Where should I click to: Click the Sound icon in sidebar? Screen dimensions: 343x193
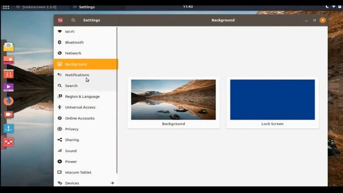(59, 151)
